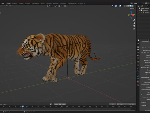Image resolution: width=150 pixels, height=113 pixels.
Task: Jump to the last frame
Action: tap(65, 104)
